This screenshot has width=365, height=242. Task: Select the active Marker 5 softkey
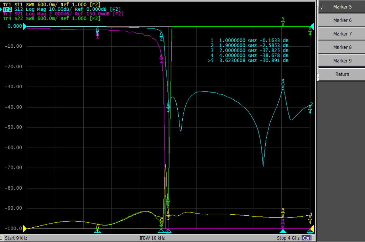342,7
